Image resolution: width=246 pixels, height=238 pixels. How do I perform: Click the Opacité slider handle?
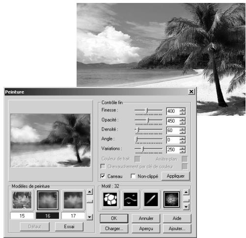(148, 120)
